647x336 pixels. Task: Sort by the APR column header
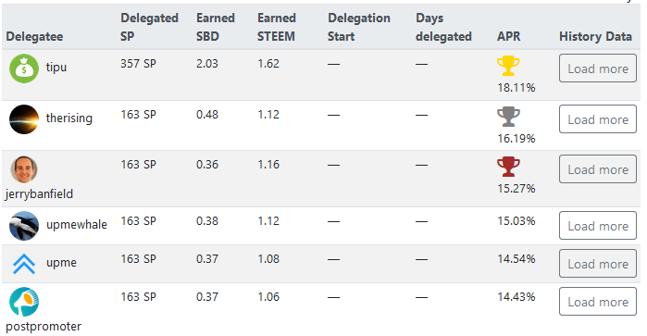[508, 36]
